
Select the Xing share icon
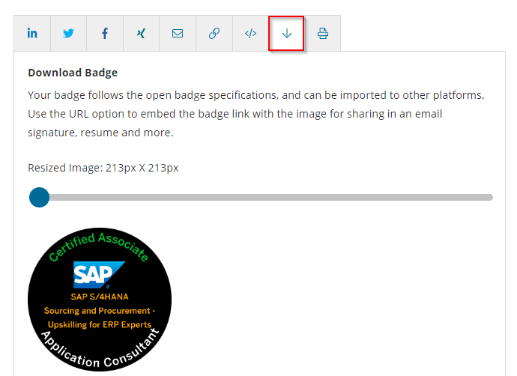pyautogui.click(x=141, y=34)
